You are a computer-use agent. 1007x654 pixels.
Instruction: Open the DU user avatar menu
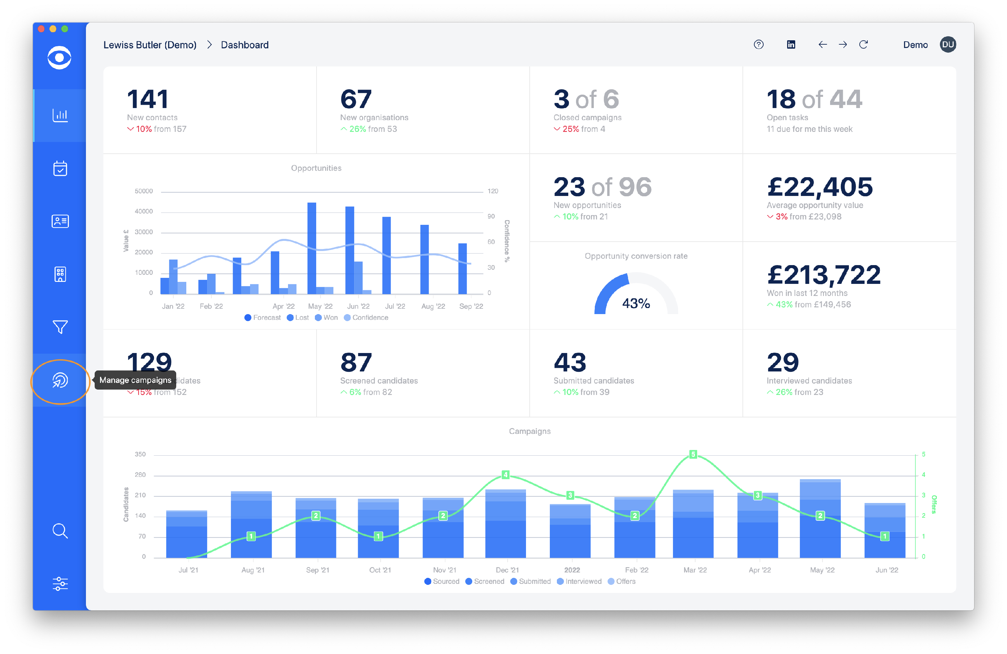point(948,44)
